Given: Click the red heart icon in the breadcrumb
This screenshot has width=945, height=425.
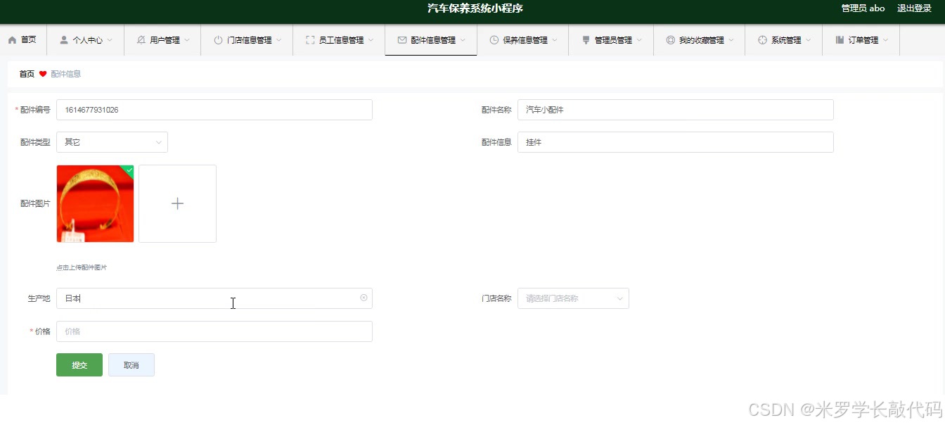Looking at the screenshot, I should pyautogui.click(x=43, y=73).
